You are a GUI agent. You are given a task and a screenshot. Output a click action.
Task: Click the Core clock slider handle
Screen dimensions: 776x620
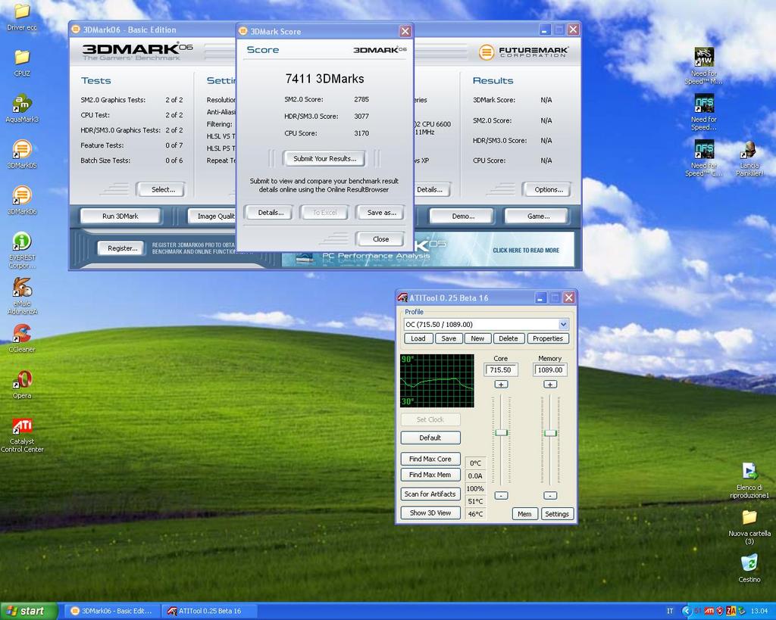click(502, 432)
